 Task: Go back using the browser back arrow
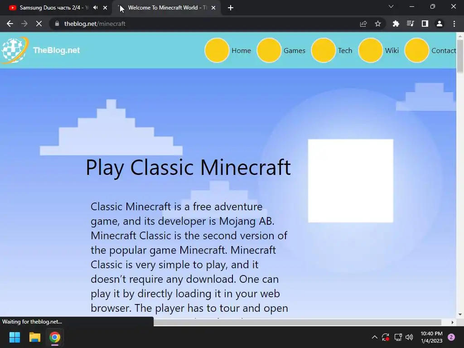[x=10, y=24]
